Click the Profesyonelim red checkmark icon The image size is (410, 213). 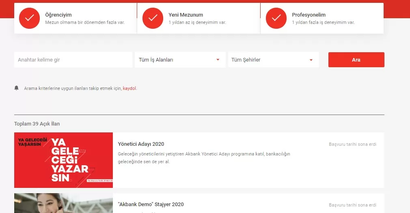(x=276, y=18)
